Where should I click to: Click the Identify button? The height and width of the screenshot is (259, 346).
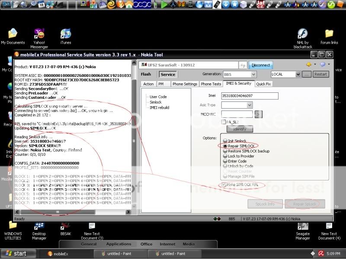pyautogui.click(x=240, y=129)
